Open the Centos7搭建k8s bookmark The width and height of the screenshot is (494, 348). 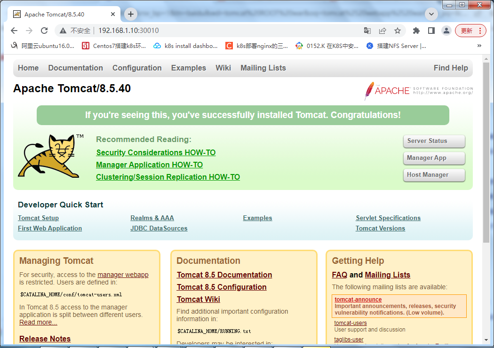click(x=114, y=46)
